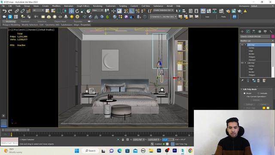
Task: Select the Animate radio button
Action: tap(258, 93)
